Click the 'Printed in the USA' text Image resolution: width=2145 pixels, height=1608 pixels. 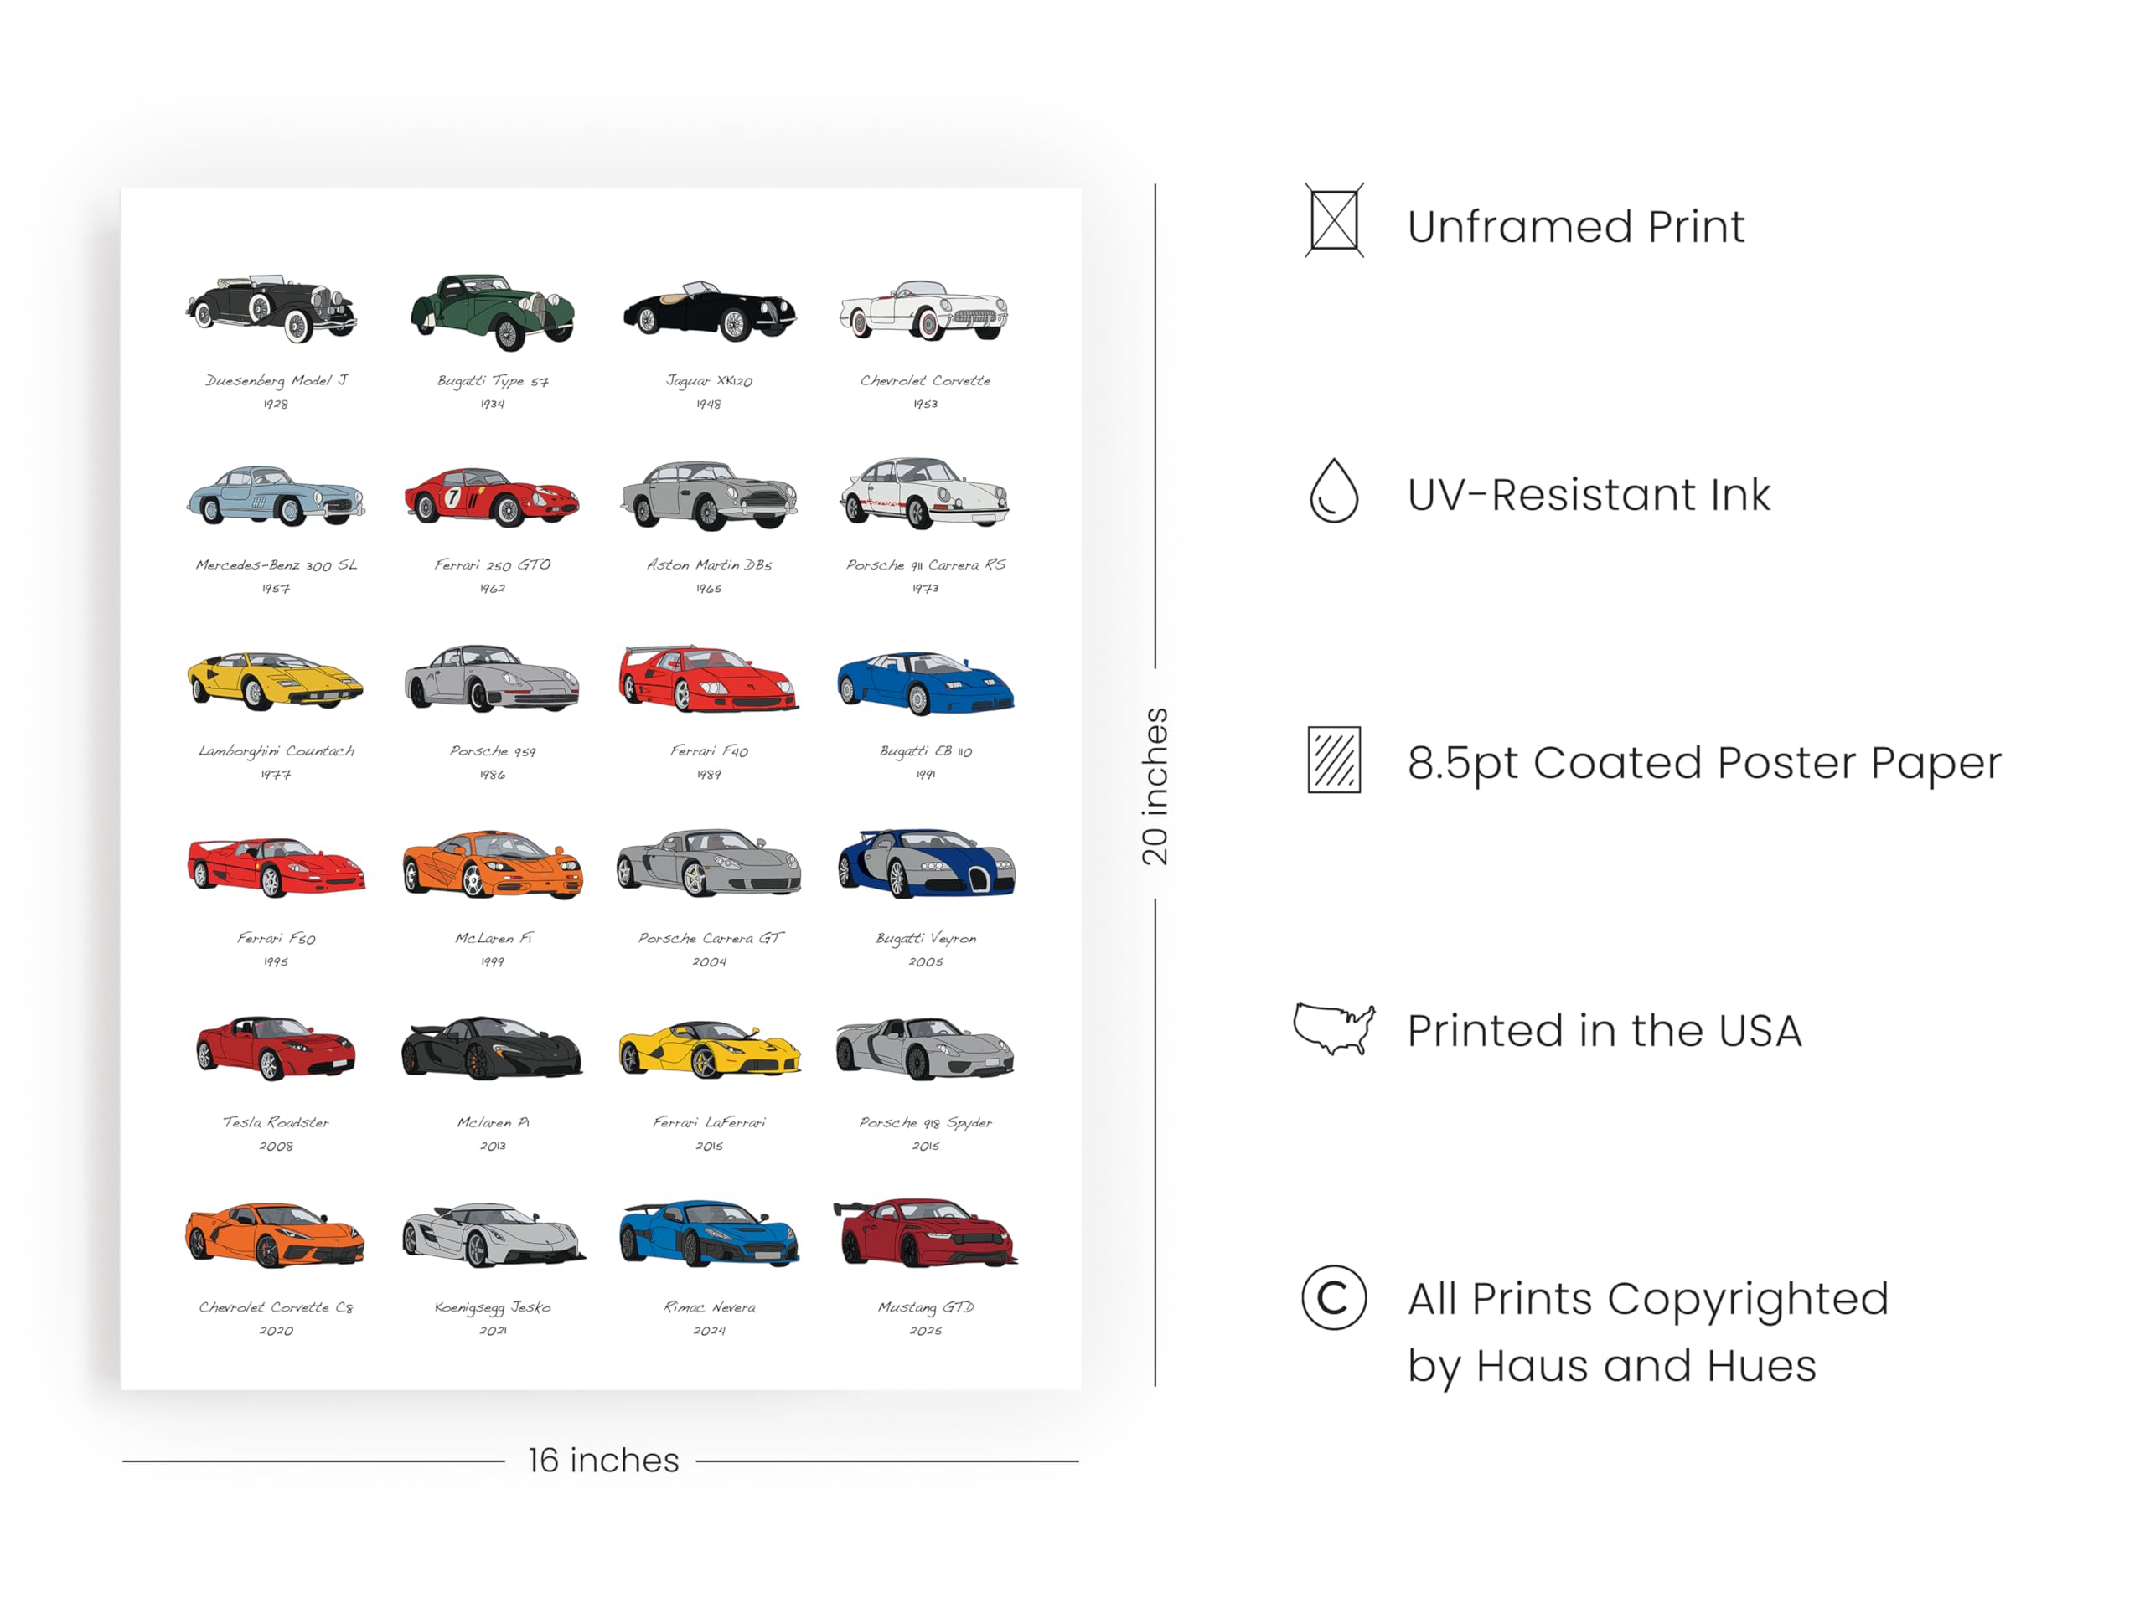(x=1605, y=1030)
